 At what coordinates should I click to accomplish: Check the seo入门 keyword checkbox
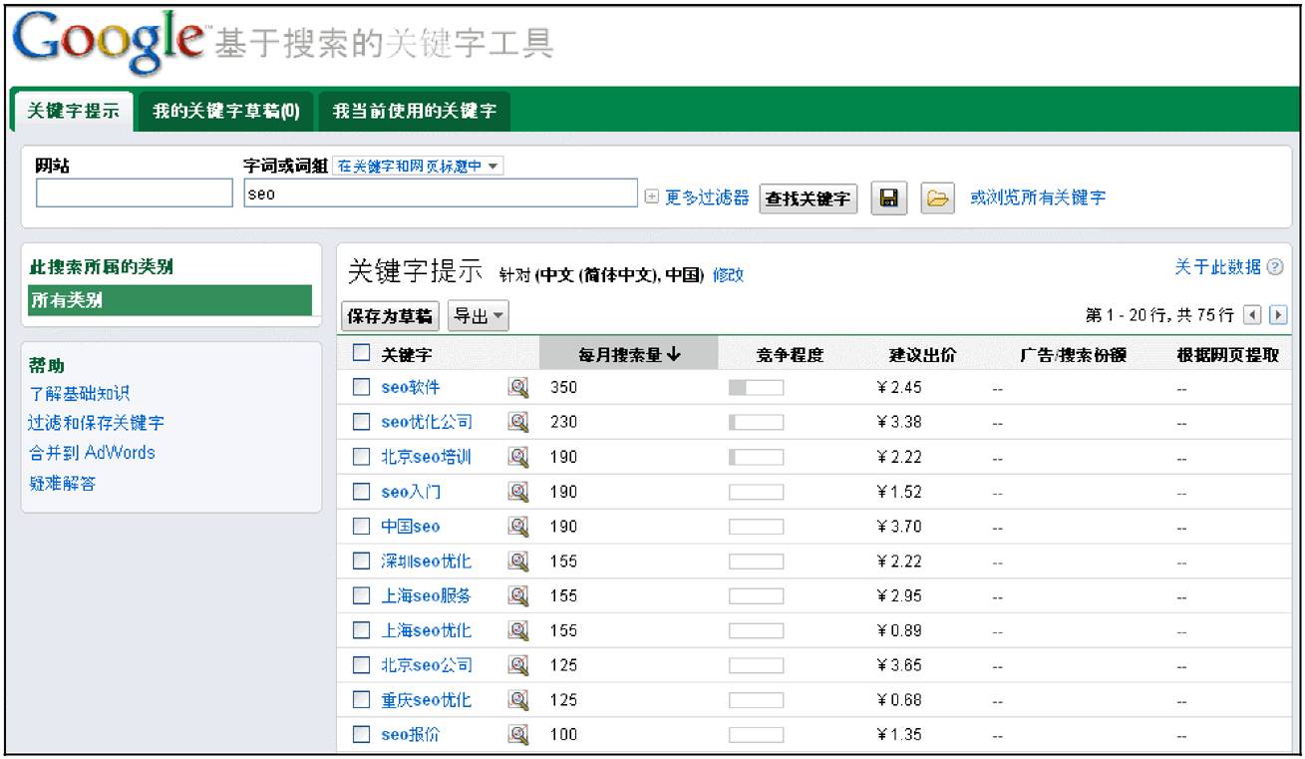[x=361, y=493]
